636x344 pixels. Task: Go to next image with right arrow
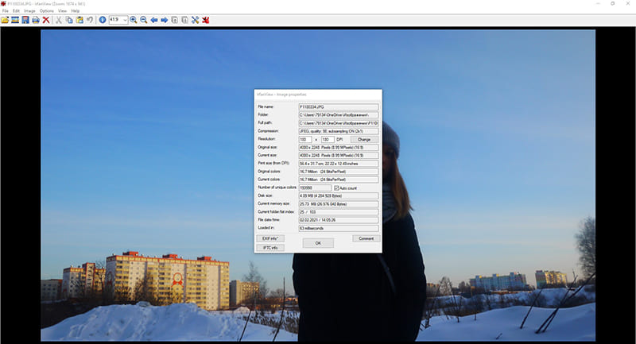click(165, 20)
